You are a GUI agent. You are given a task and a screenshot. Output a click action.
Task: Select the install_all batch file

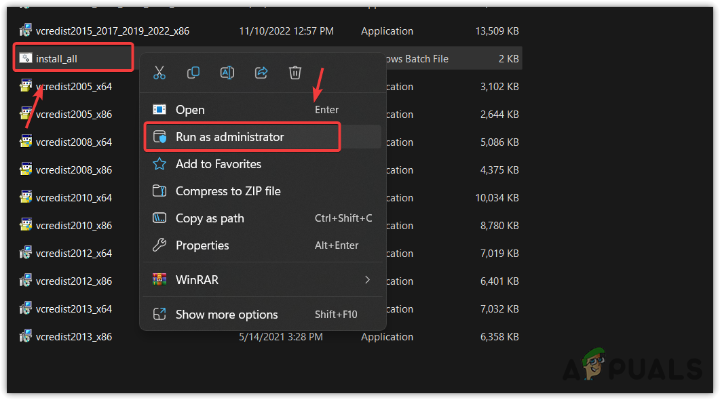(61, 58)
